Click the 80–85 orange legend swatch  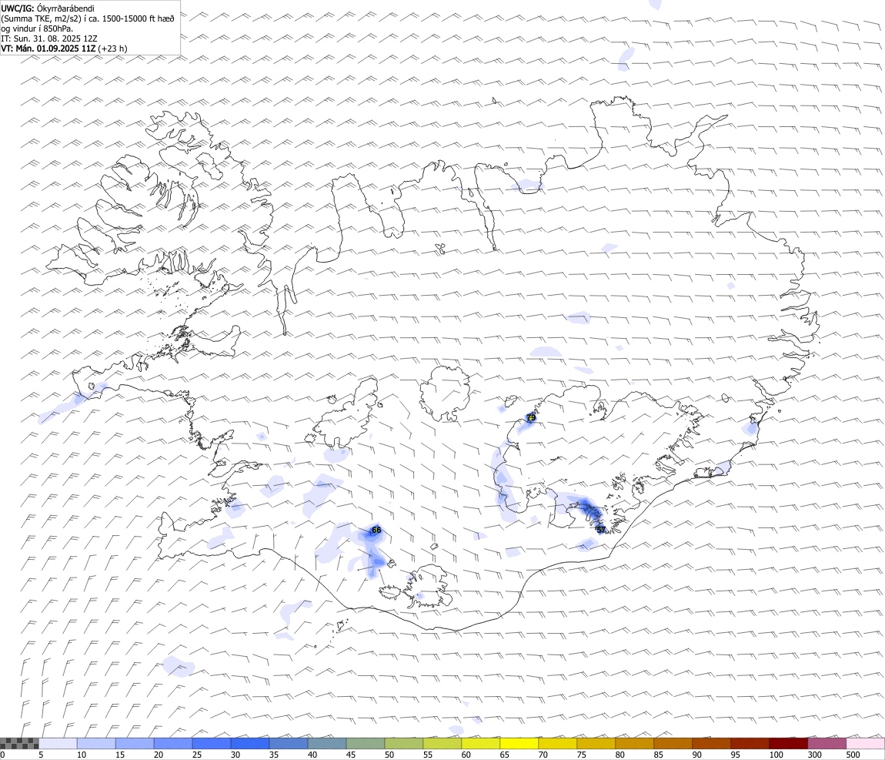(634, 744)
